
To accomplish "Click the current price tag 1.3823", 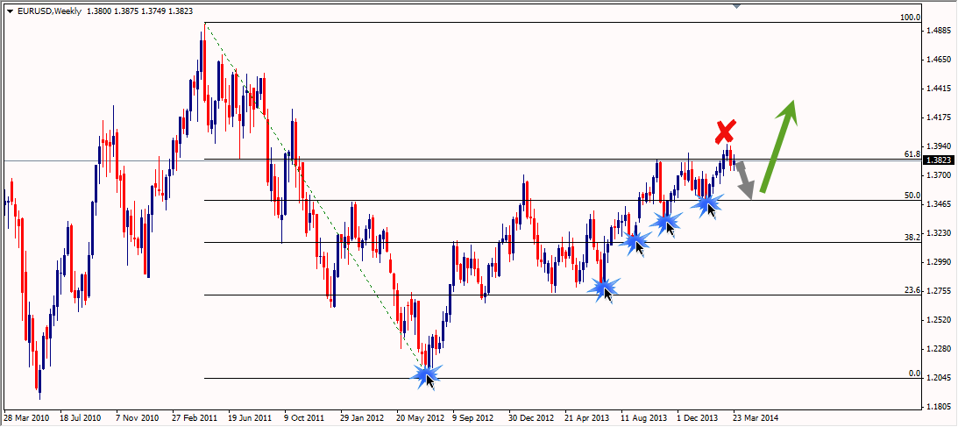I will pyautogui.click(x=940, y=160).
